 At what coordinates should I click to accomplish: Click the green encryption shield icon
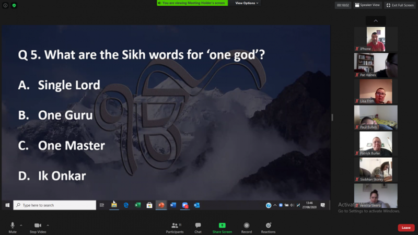coord(14,5)
